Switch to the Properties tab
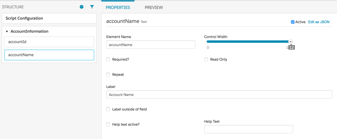This screenshot has height=139, width=337. pyautogui.click(x=118, y=7)
